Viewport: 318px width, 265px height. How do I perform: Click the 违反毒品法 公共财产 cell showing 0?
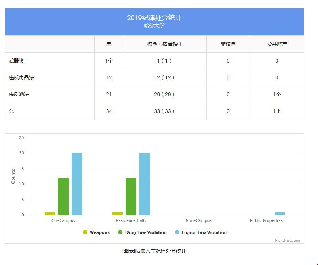(277, 77)
